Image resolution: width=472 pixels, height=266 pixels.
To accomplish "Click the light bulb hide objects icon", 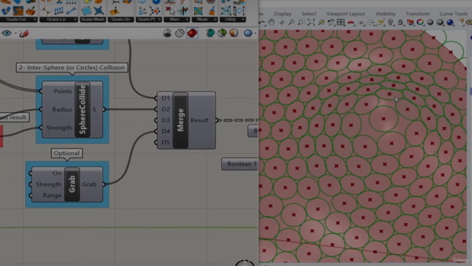I will [390, 23].
